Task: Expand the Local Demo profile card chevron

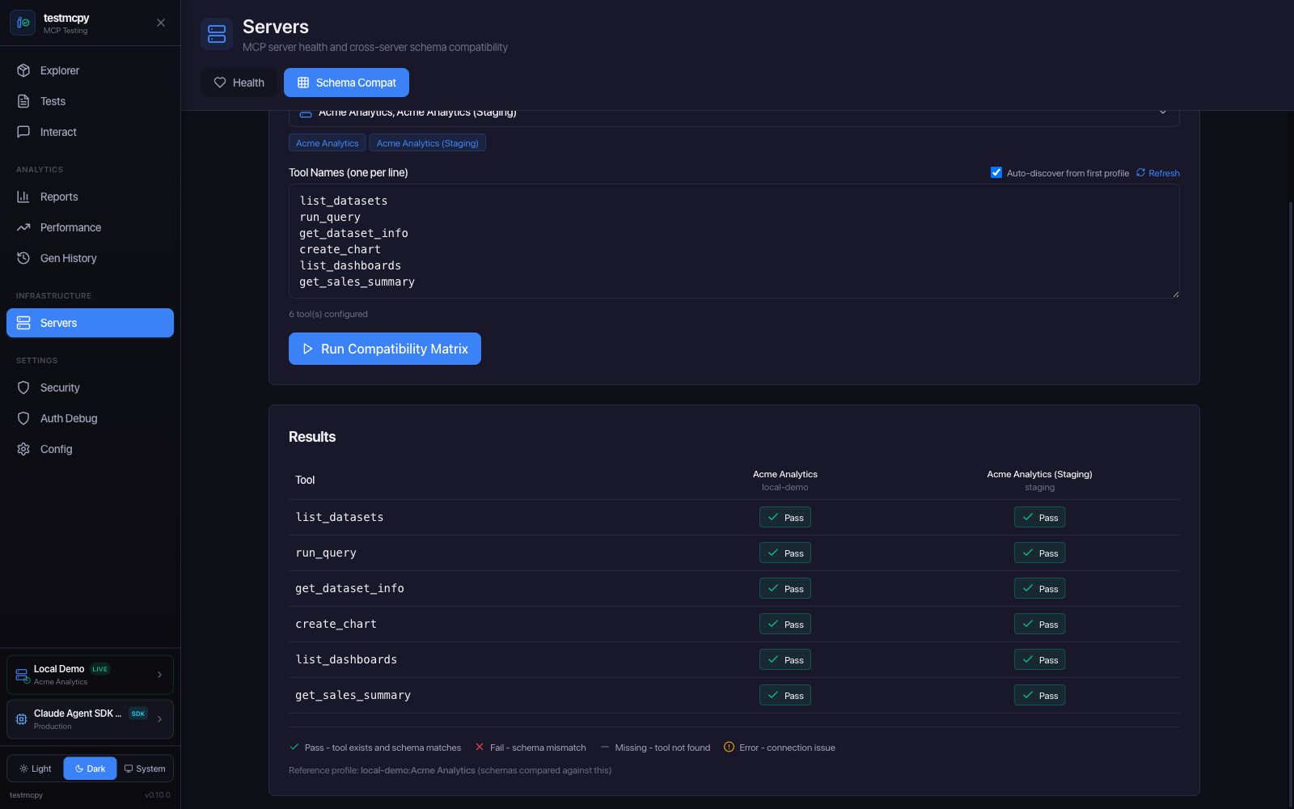Action: (x=159, y=675)
